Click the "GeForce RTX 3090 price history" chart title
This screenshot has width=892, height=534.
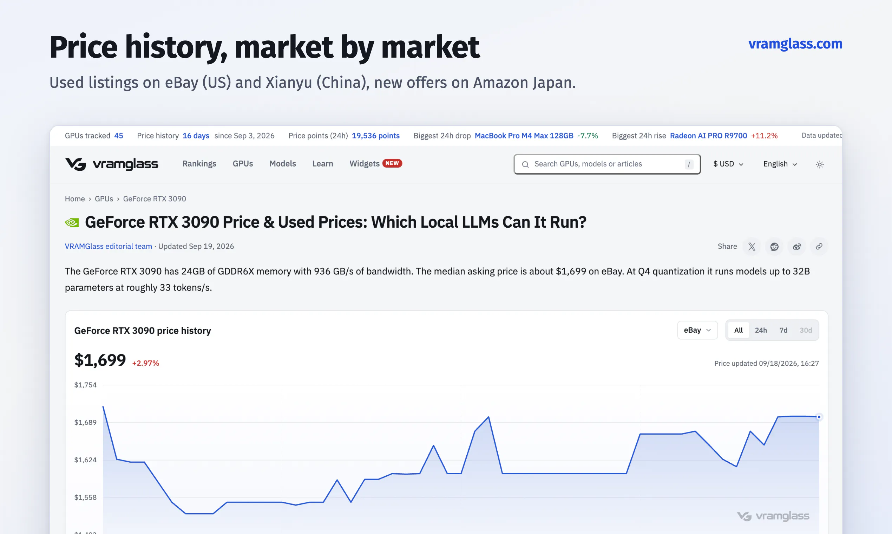(143, 331)
